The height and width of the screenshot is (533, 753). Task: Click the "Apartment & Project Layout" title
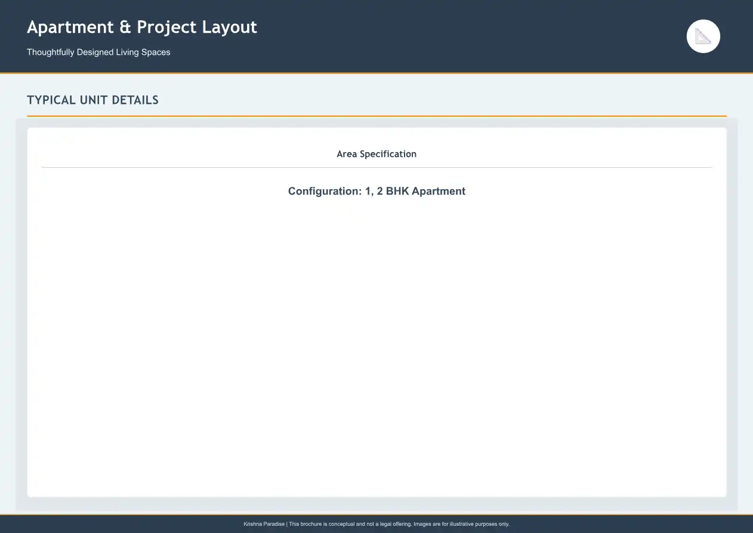coord(142,27)
